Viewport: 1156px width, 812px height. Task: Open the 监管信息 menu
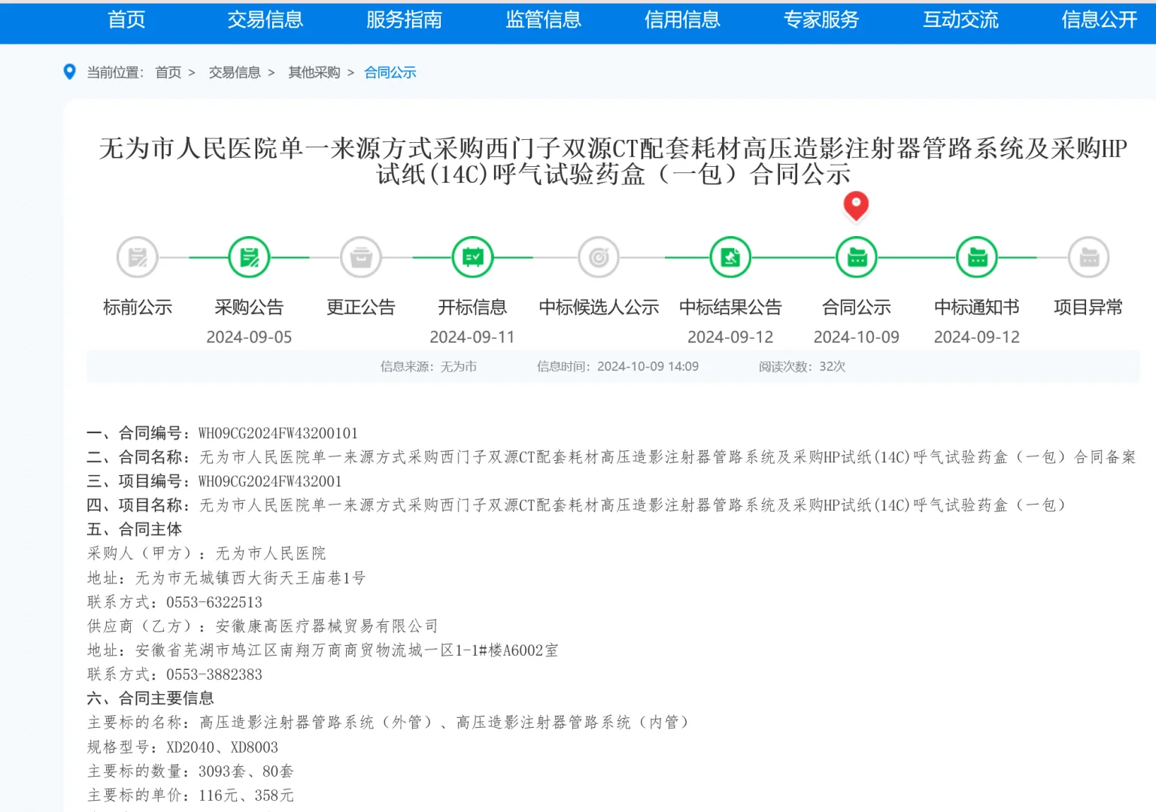(x=543, y=20)
